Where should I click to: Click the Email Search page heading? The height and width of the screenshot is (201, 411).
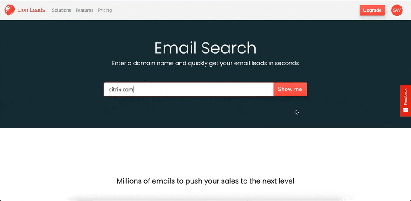(x=205, y=48)
